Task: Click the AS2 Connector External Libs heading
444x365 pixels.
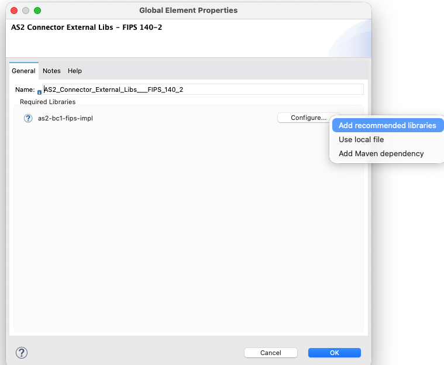Action: point(87,27)
